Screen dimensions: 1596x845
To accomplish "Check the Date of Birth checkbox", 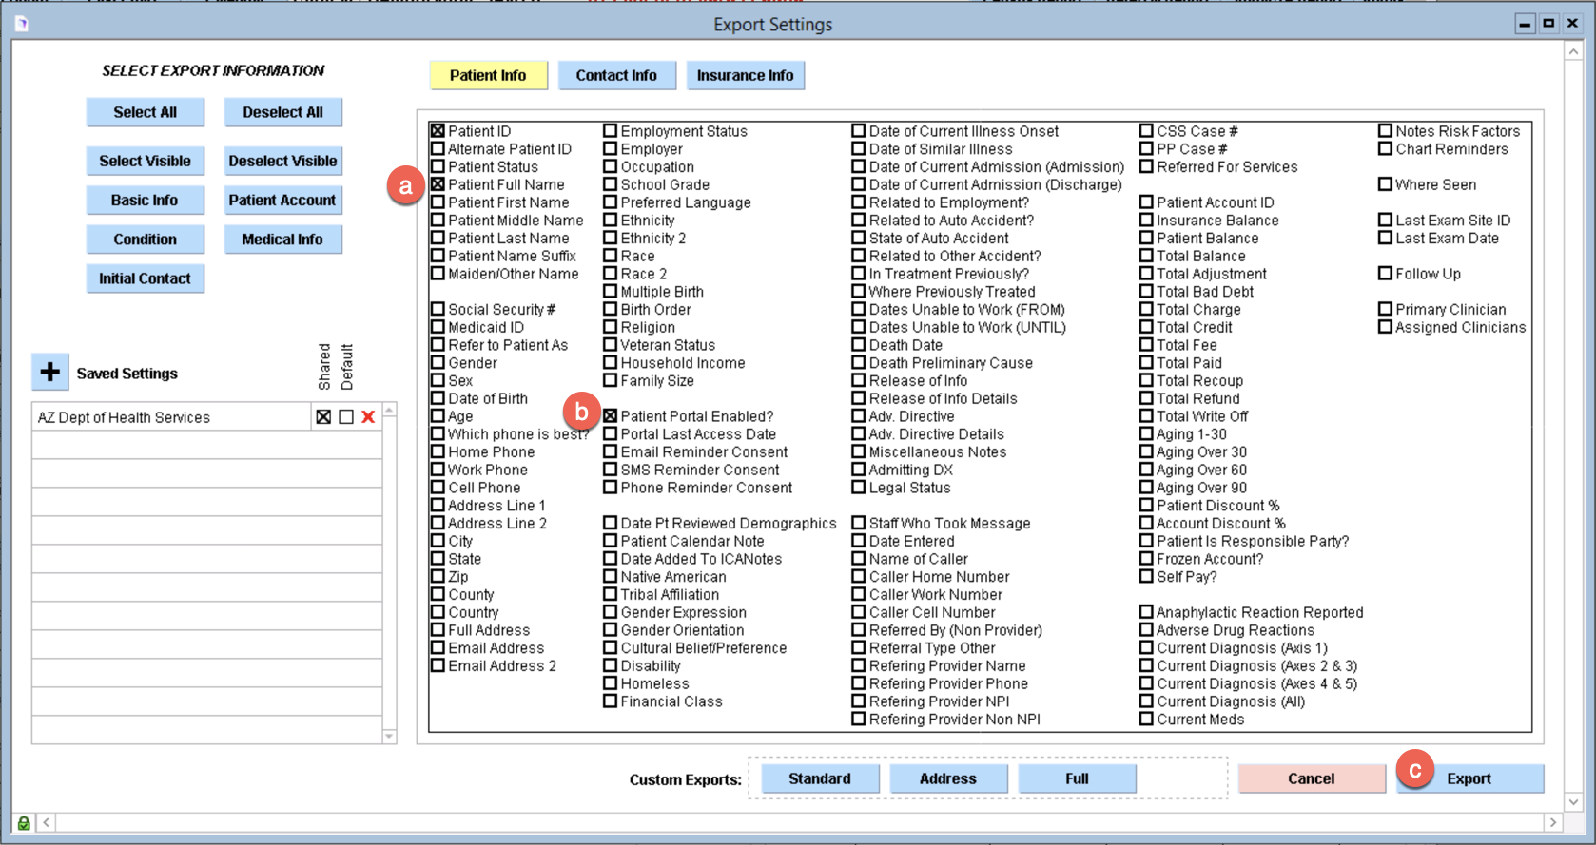I will tap(438, 398).
